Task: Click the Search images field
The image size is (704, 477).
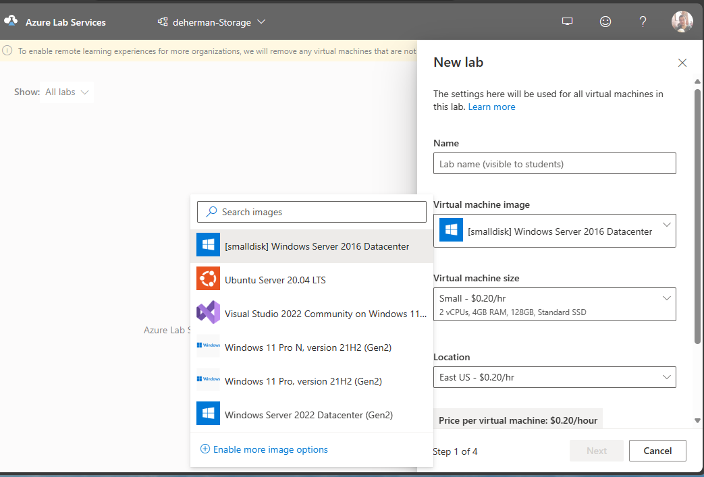Action: pos(312,212)
